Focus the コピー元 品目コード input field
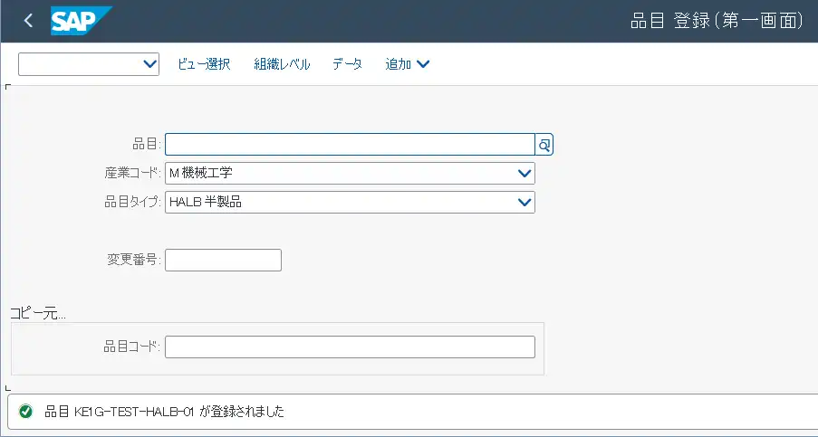818x437 pixels. point(350,347)
